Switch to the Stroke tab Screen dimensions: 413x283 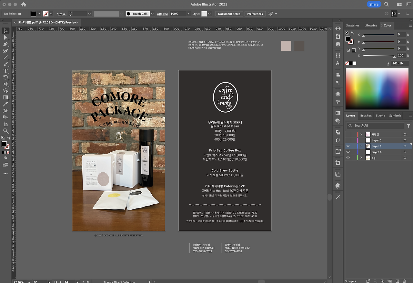tap(380, 116)
